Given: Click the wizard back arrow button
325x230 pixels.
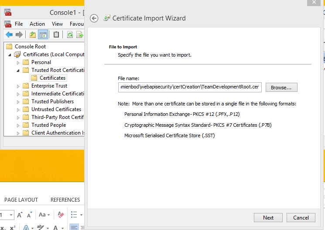Looking at the screenshot, I should [x=94, y=18].
